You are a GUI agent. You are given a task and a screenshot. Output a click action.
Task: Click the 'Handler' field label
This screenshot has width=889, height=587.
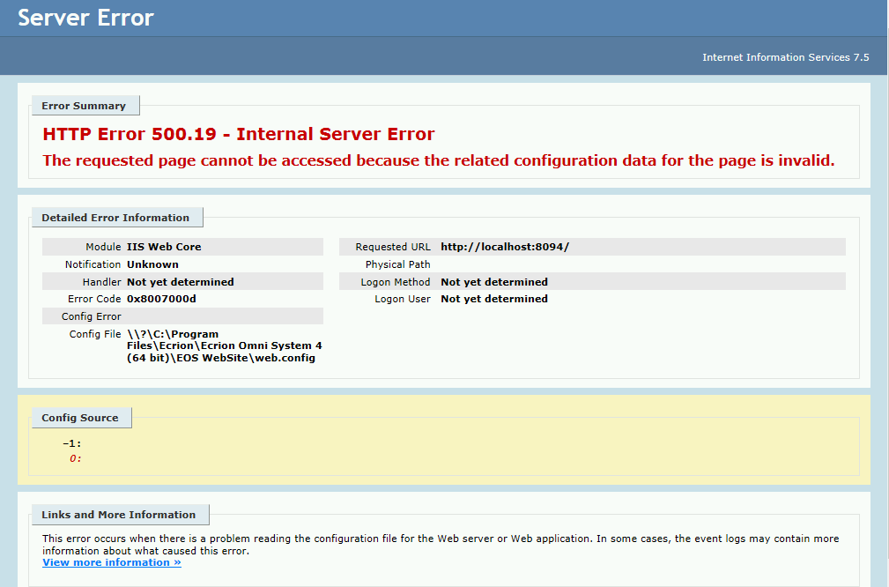click(102, 282)
